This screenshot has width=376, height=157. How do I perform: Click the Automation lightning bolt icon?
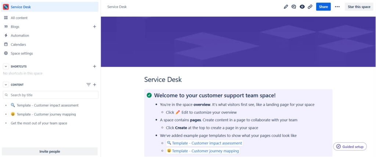click(6, 35)
